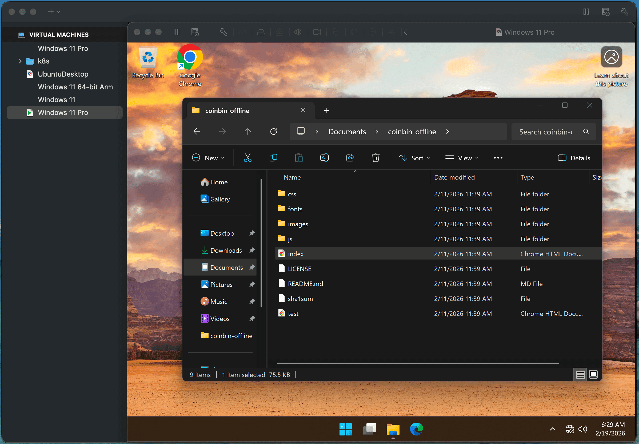This screenshot has width=639, height=444.
Task: Open the Sort dropdown menu
Action: (414, 158)
